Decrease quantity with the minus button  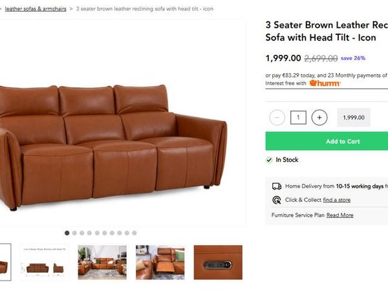click(x=277, y=117)
